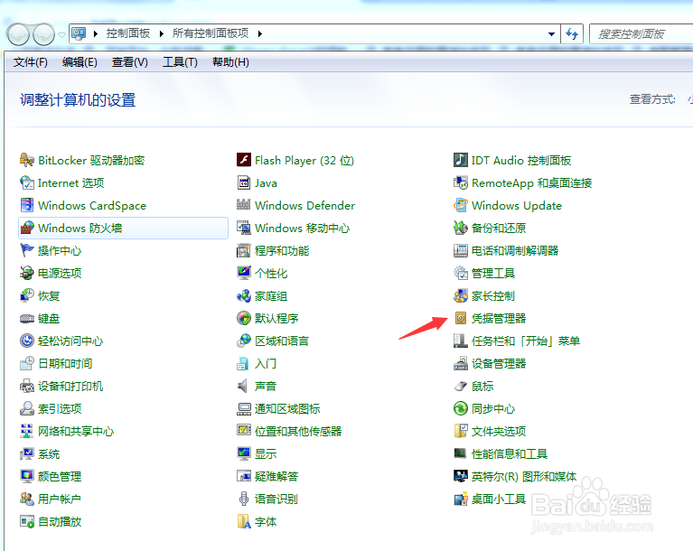Expand arrow after 所有控制面板项 breadcrumb
Image resolution: width=693 pixels, height=551 pixels.
tap(260, 33)
